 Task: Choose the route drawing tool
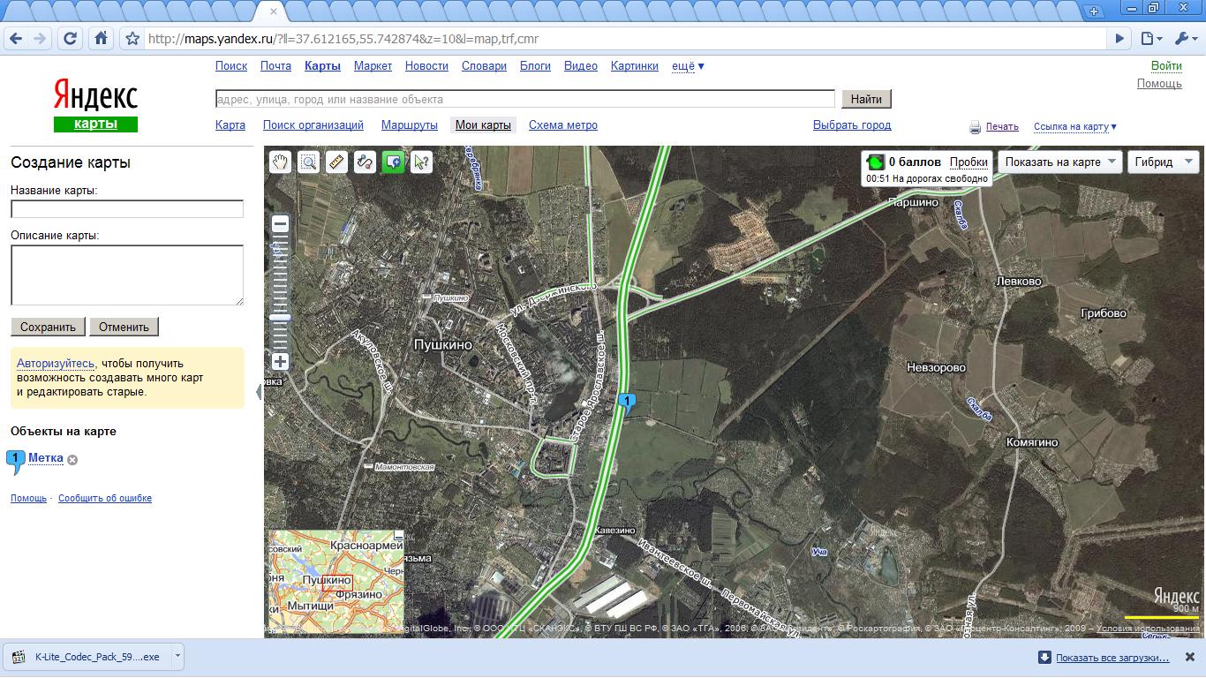(x=365, y=162)
